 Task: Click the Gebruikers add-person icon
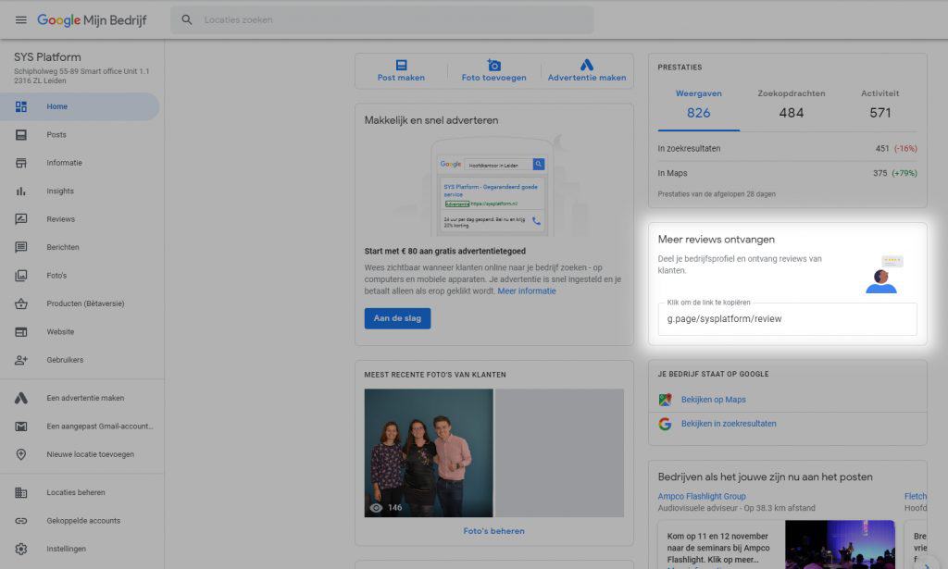[21, 360]
